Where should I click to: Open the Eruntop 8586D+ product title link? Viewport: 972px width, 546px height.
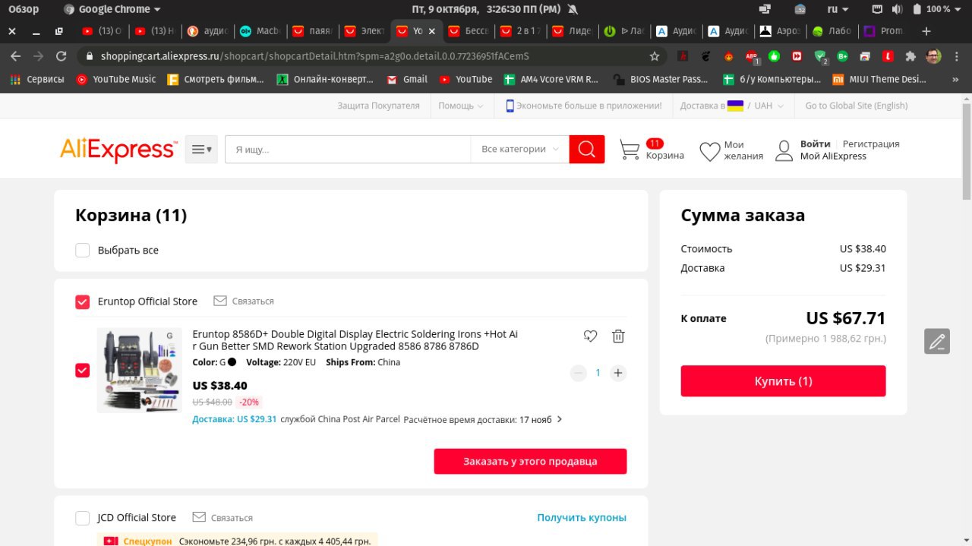click(355, 340)
